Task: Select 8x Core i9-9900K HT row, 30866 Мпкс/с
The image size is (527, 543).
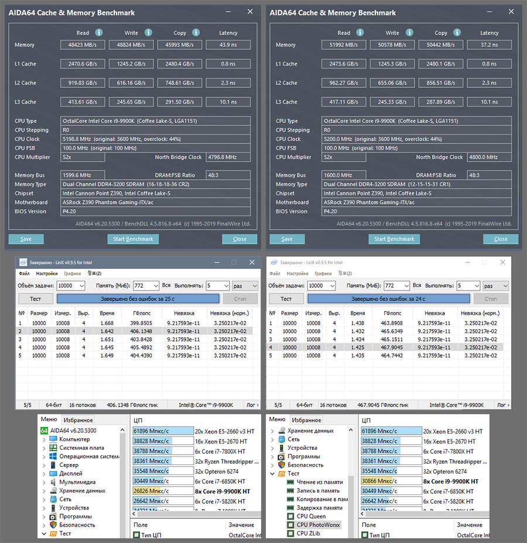Action: (424, 481)
